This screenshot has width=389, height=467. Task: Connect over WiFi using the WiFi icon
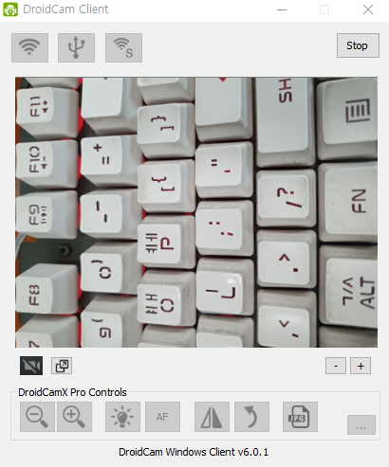[x=29, y=47]
